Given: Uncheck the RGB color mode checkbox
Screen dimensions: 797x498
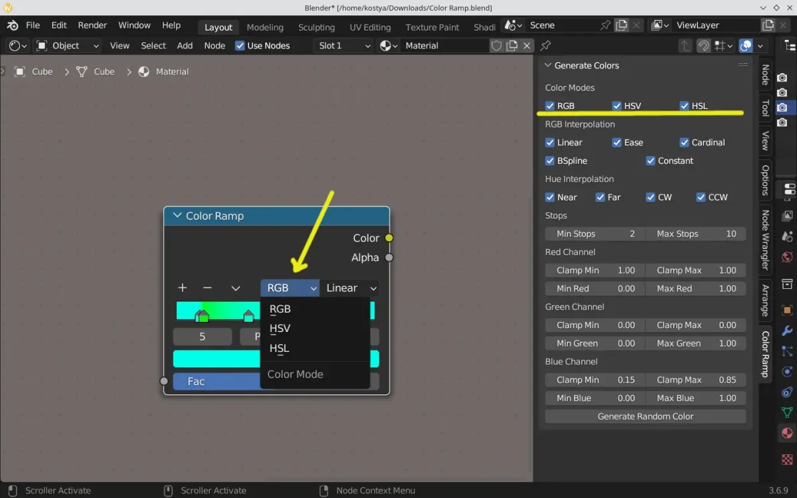Looking at the screenshot, I should [x=550, y=106].
